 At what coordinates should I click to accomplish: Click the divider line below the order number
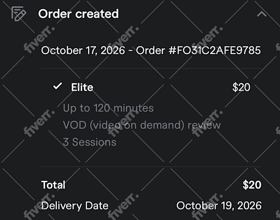tap(151, 68)
